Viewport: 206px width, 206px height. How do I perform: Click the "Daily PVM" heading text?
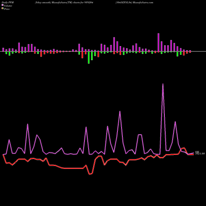[x=8, y=2]
